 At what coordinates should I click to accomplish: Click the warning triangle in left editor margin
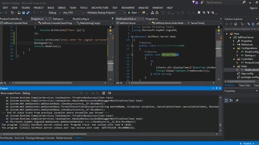click(x=110, y=31)
